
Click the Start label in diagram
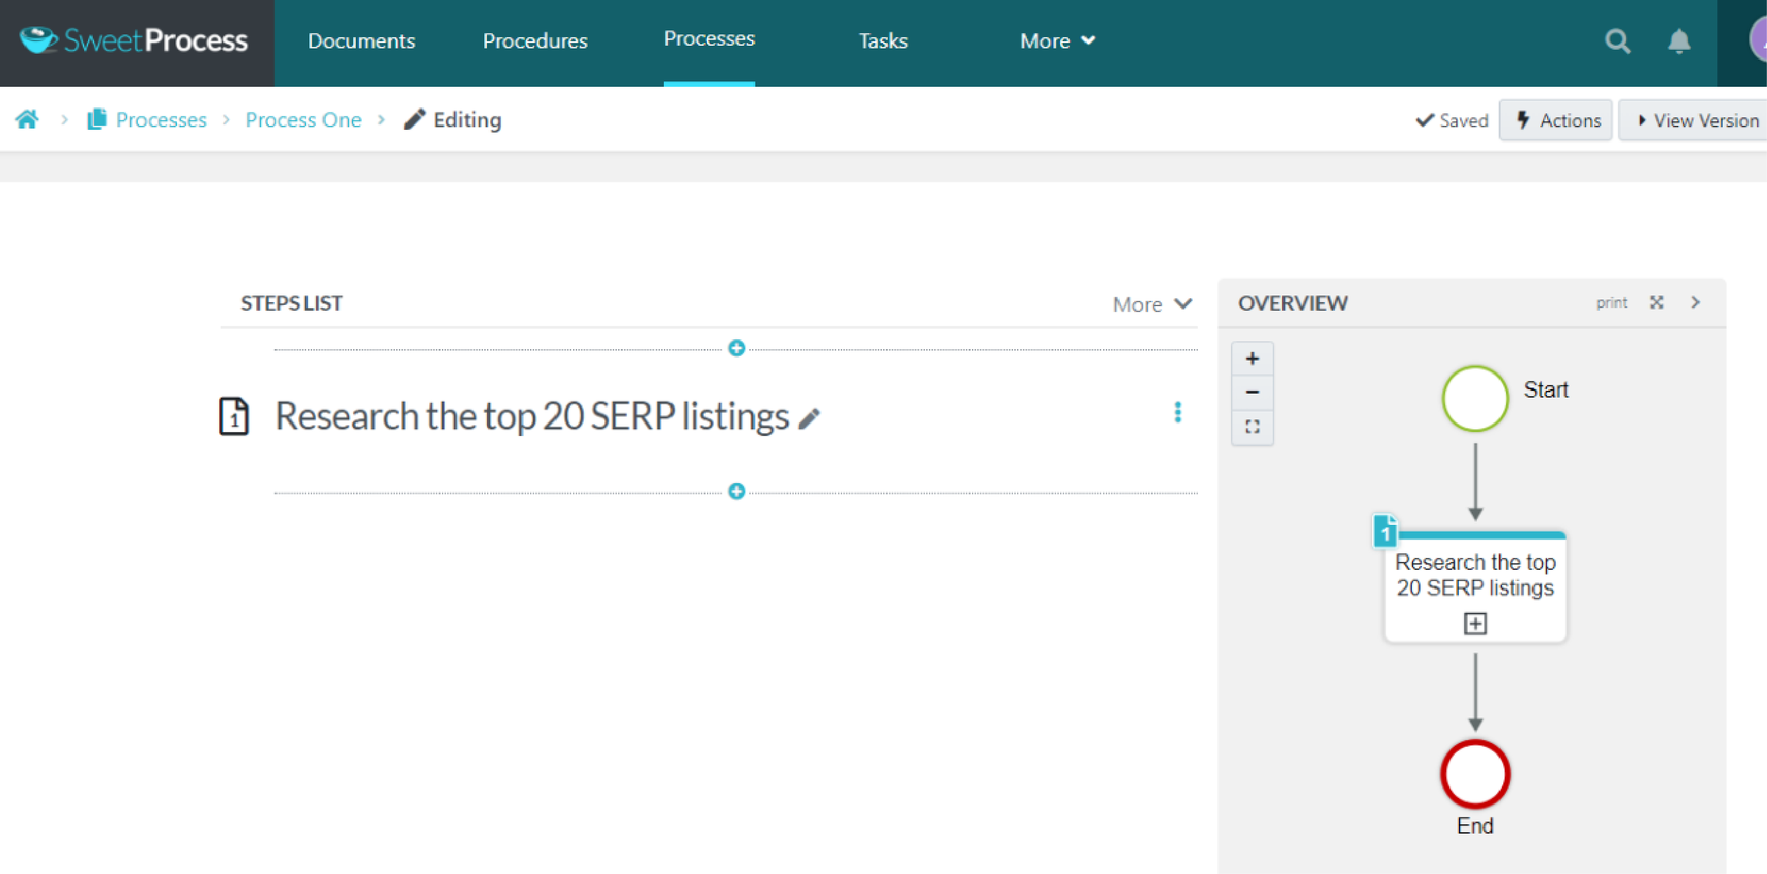(x=1546, y=390)
